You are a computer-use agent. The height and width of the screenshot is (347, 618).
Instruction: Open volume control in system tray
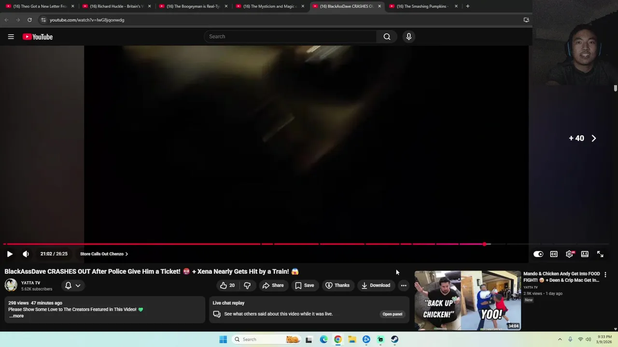589,339
